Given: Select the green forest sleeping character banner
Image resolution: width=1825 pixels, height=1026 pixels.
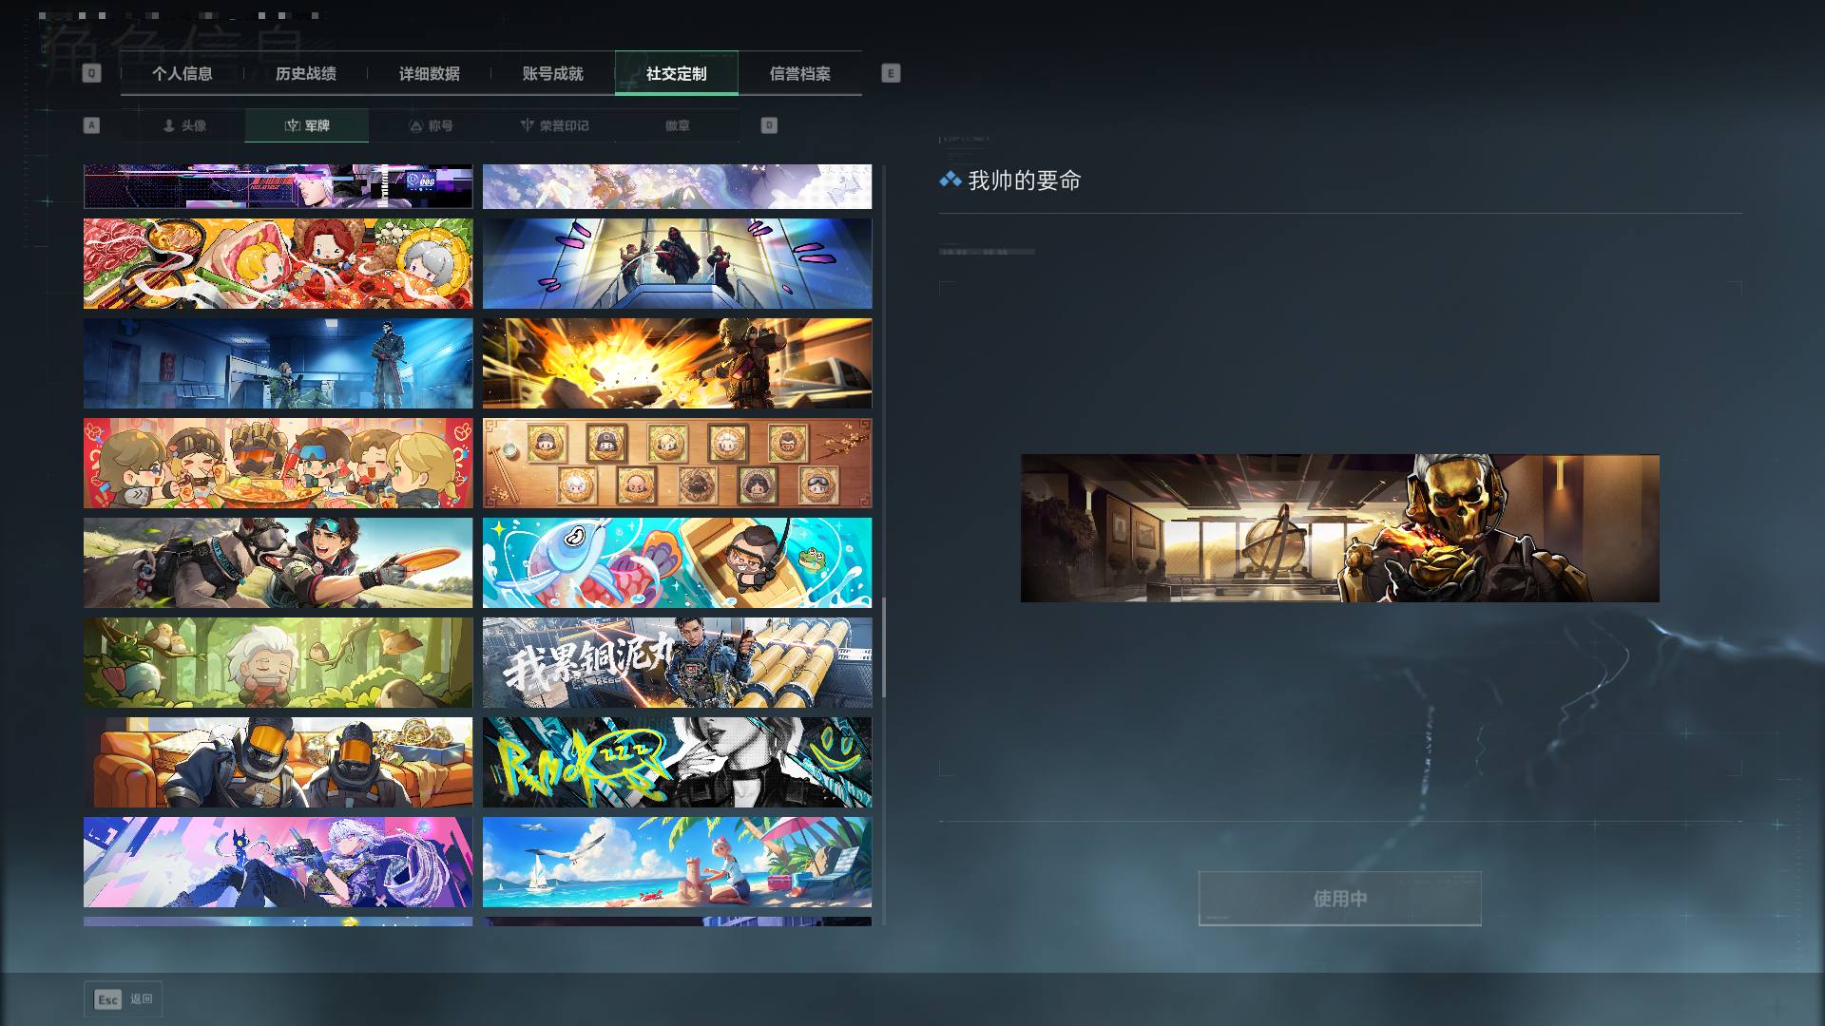Looking at the screenshot, I should [x=278, y=662].
